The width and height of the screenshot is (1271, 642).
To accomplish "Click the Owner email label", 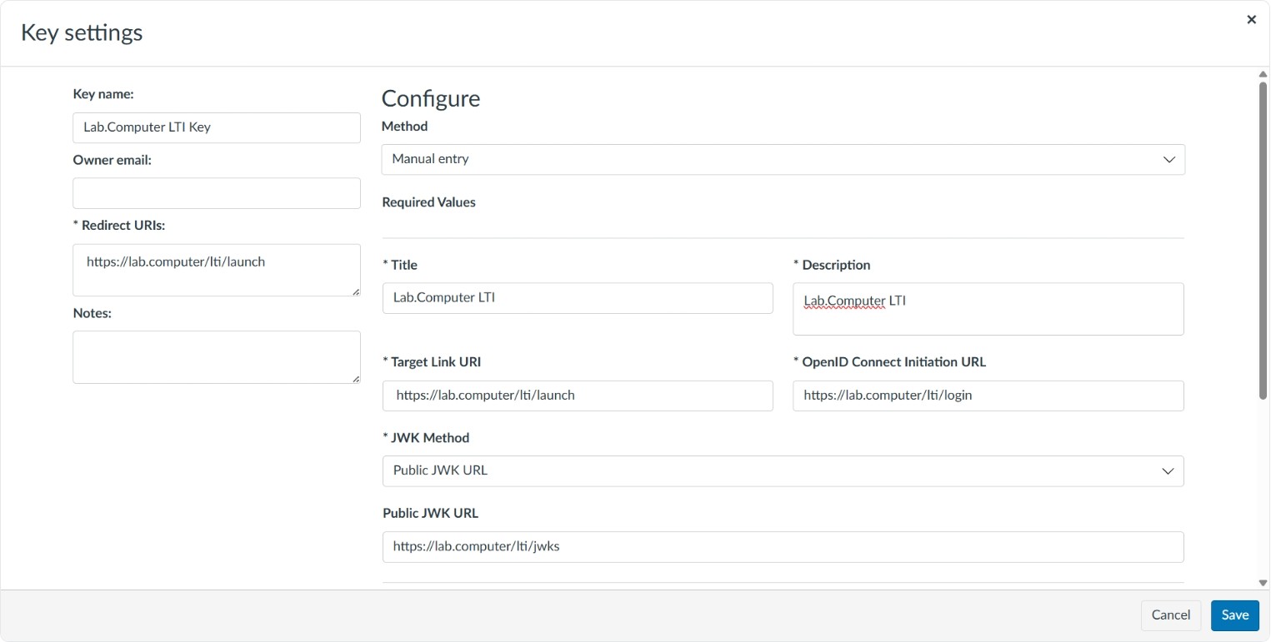I will point(113,160).
